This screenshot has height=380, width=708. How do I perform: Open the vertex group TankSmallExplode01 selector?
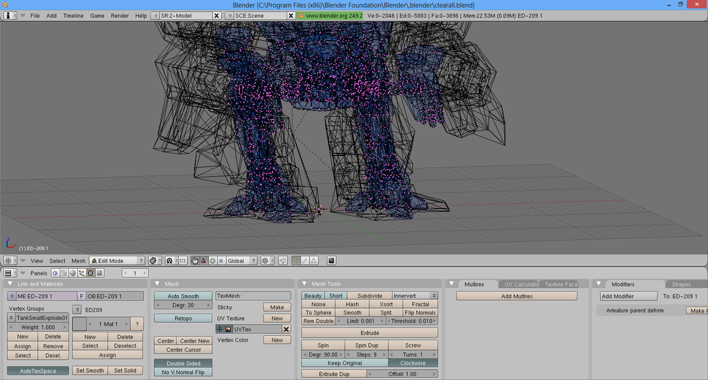pos(12,318)
